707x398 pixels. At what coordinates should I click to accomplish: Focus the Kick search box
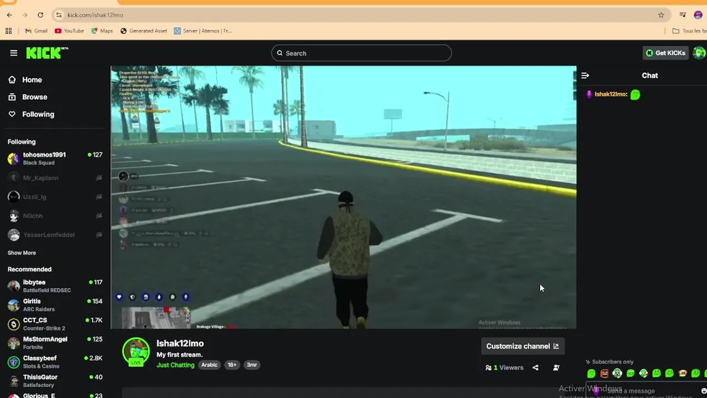tap(361, 53)
